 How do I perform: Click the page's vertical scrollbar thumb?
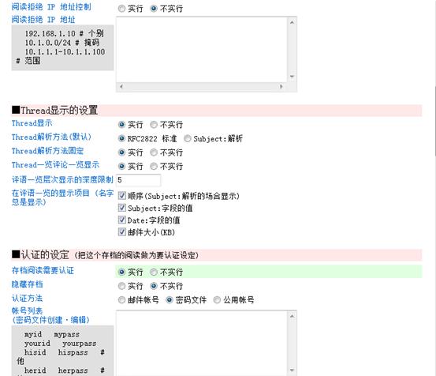pos(434,121)
